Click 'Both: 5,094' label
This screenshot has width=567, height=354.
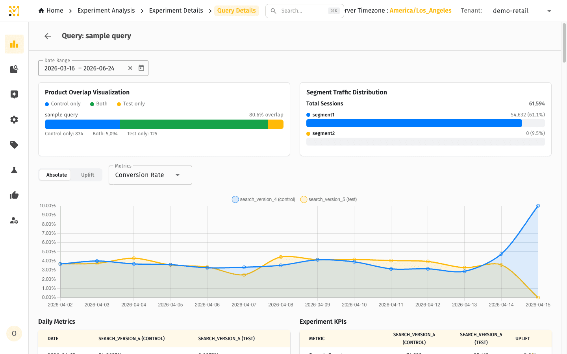tap(105, 134)
